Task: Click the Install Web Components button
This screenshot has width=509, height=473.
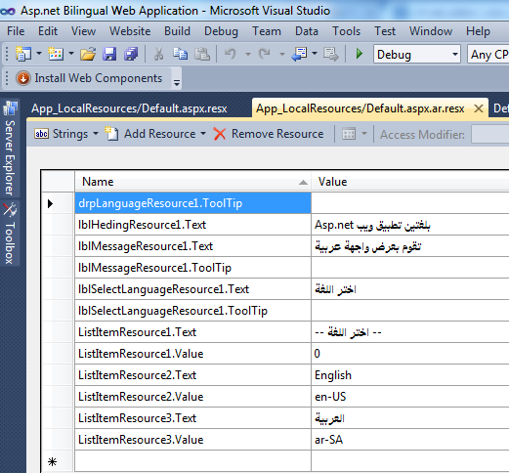Action: coord(89,78)
